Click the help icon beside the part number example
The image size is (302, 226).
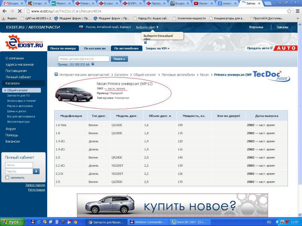tap(93, 64)
